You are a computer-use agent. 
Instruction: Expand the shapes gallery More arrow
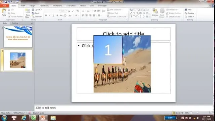[x=150, y=16]
